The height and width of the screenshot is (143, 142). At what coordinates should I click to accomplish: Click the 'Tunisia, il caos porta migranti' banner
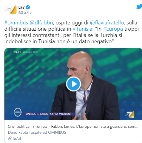(x=48, y=114)
